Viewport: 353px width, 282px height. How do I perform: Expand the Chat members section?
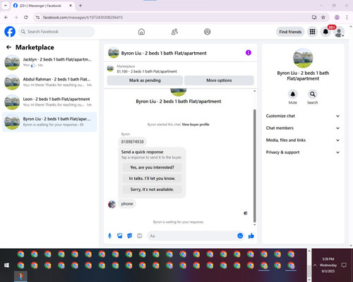303,128
